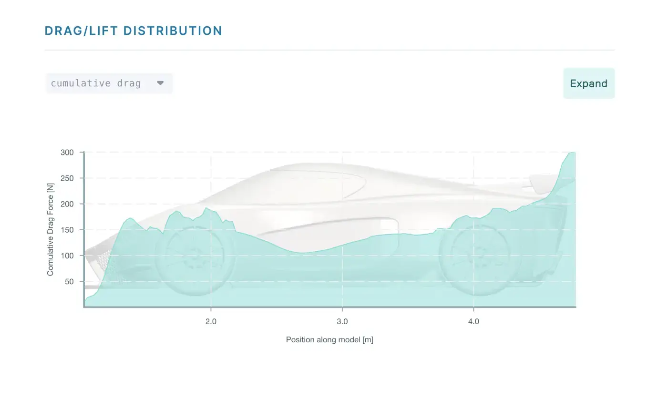The width and height of the screenshot is (658, 410).
Task: Click the 2.0 tick on the x-axis
Action: coord(211,321)
